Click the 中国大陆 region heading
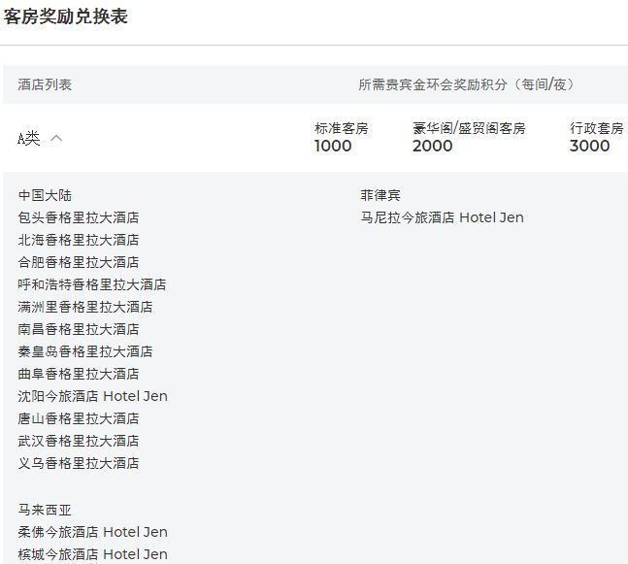This screenshot has width=628, height=564. tap(45, 195)
